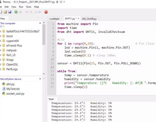
Task: Open the Tools menu
Action: [x=29, y=7]
